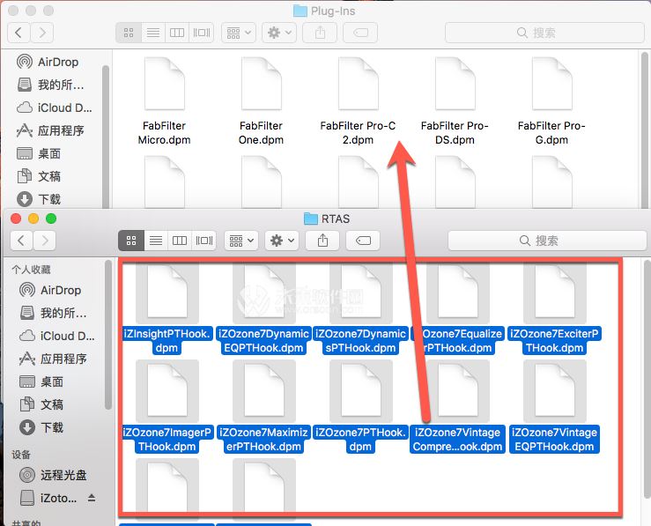Switch RTAS window to icon view
Screen dimensions: 651x526
131,241
